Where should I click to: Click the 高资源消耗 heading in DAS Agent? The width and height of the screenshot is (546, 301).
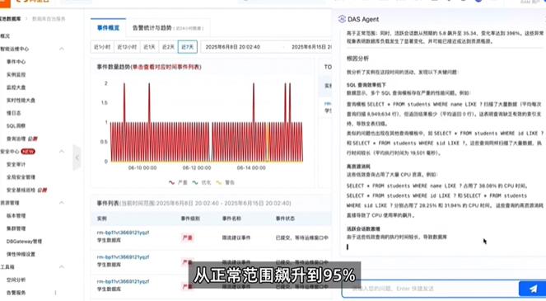(358, 167)
